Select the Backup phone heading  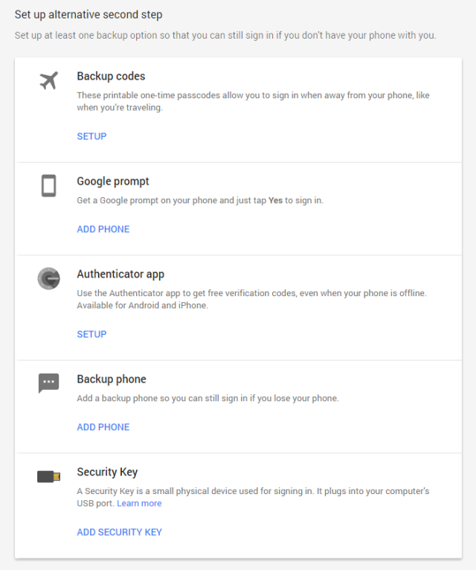112,380
